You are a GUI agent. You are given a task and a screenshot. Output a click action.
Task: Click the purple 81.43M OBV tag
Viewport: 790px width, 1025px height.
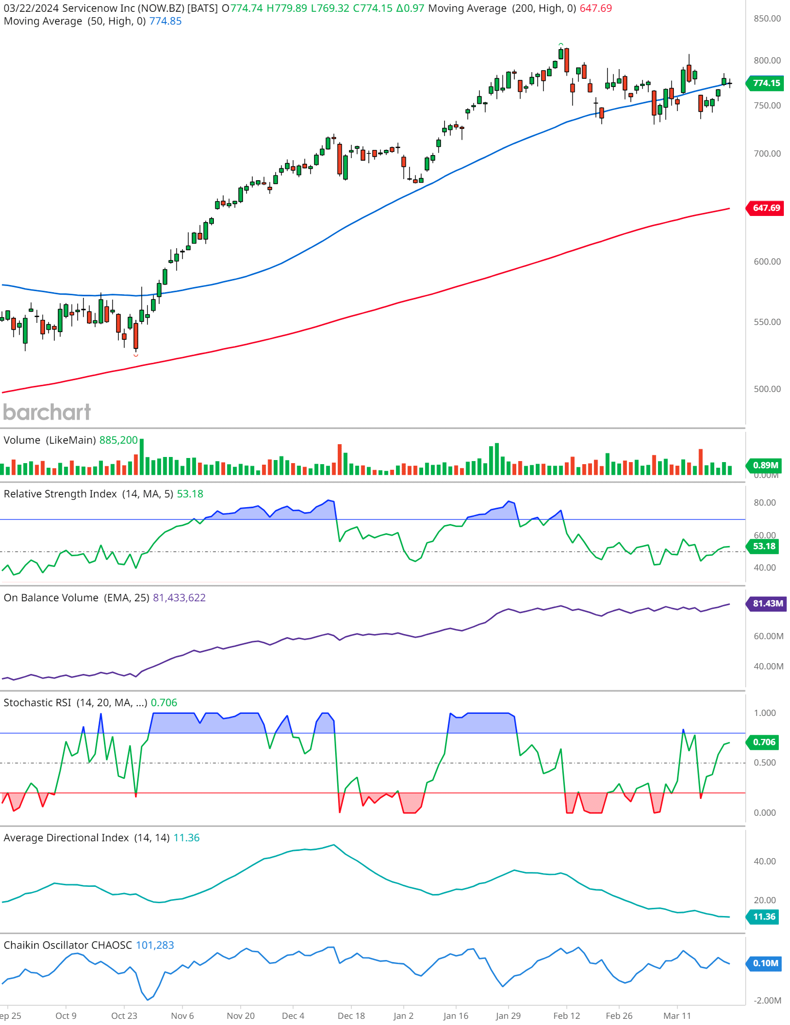coord(767,603)
